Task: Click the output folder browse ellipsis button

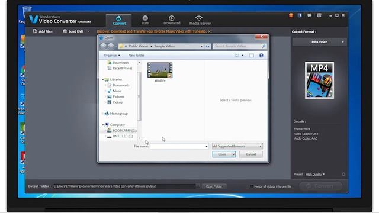Action: (198, 186)
